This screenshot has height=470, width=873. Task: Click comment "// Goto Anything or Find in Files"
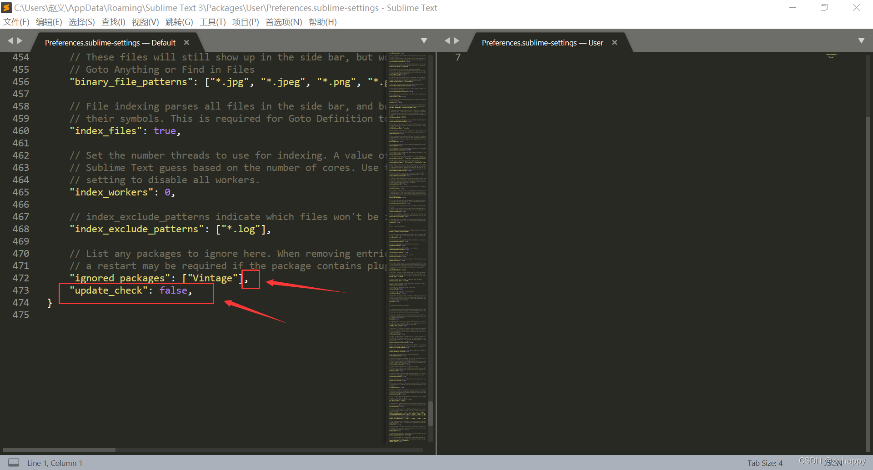162,70
